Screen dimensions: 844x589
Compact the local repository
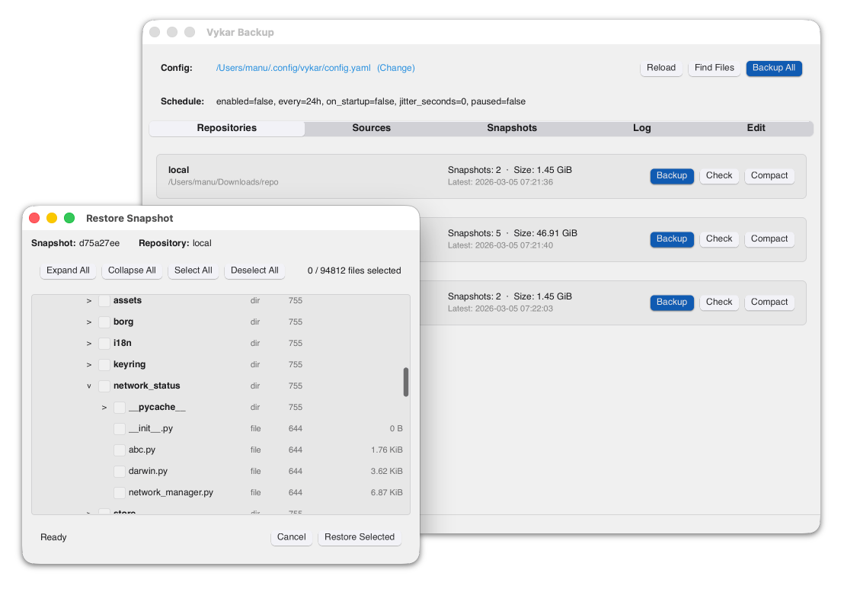(769, 175)
